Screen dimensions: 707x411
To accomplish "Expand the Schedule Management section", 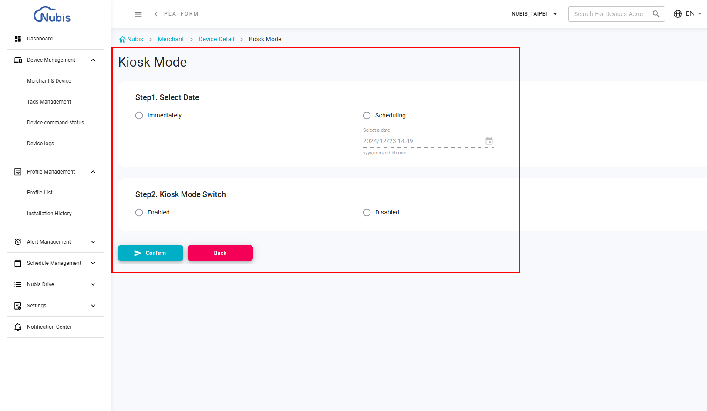I will (93, 263).
